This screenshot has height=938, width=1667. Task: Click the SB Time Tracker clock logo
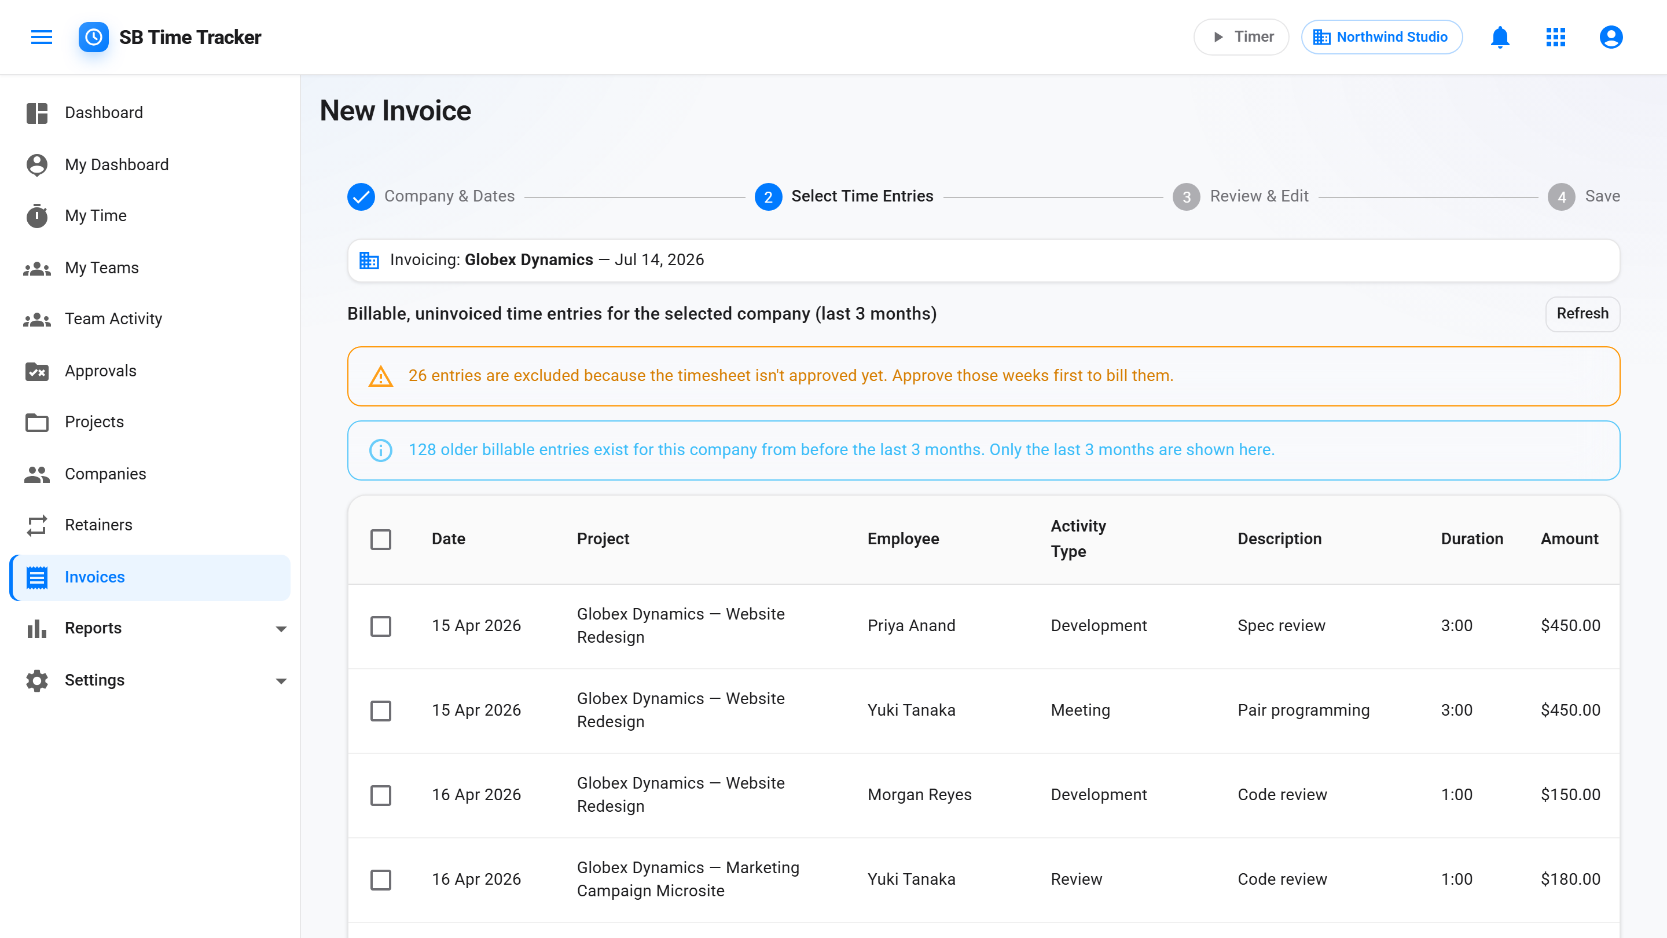94,37
